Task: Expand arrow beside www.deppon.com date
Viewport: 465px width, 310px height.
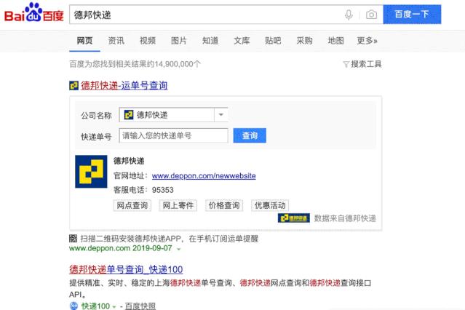Action: 179,249
